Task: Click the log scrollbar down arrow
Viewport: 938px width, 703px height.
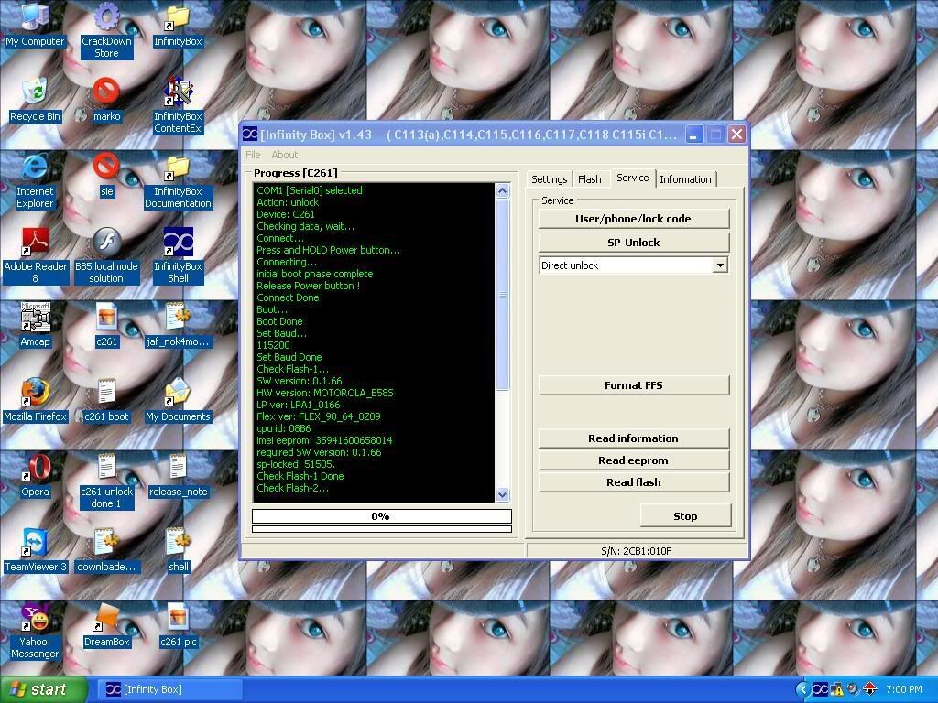Action: pyautogui.click(x=503, y=494)
